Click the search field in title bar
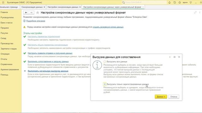 (144, 3)
